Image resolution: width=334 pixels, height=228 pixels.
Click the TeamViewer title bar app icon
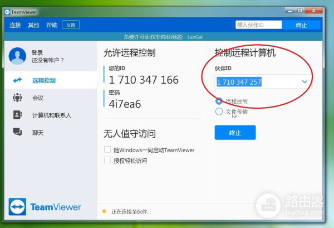click(x=7, y=12)
